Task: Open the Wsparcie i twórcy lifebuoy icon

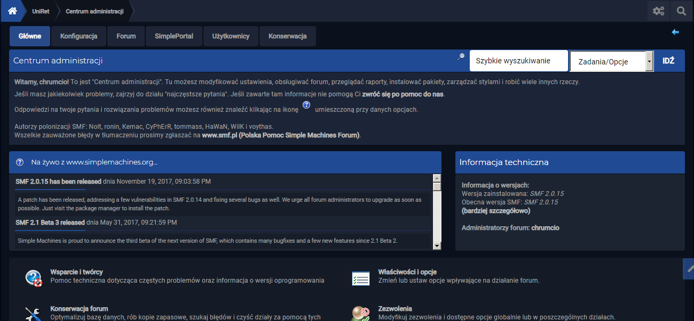Action: tap(34, 278)
